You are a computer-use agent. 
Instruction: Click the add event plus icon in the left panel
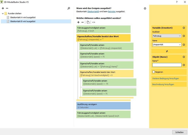(3, 8)
